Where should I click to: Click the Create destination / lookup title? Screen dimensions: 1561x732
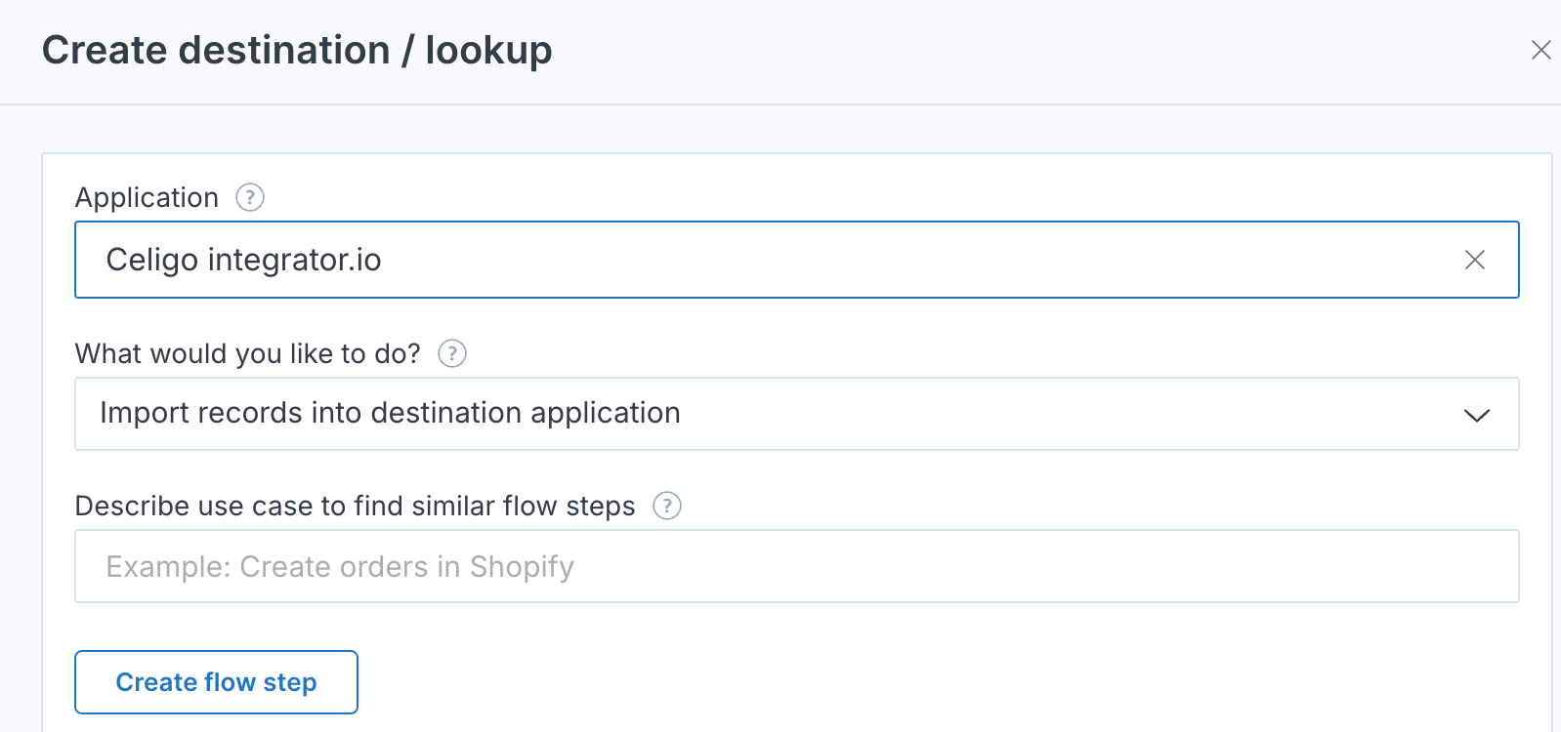[297, 50]
